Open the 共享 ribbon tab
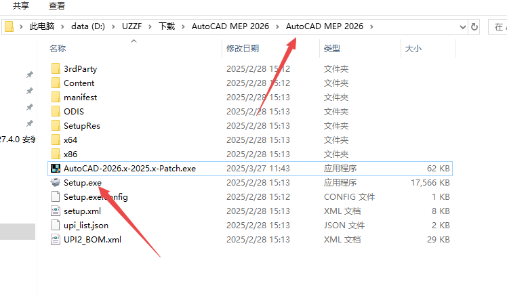The width and height of the screenshot is (507, 296). tap(21, 6)
